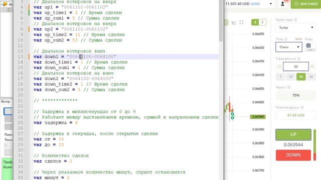Open the Turbo option type dropdown
Image resolution: width=321 pixels, height=180 pixels.
[x=296, y=27]
